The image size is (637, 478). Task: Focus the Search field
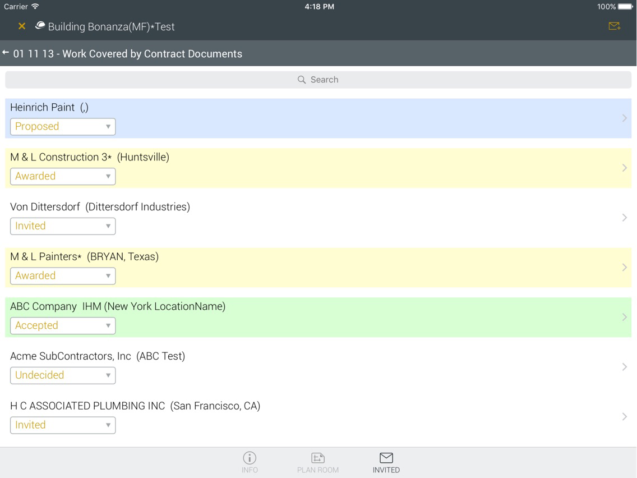pyautogui.click(x=318, y=80)
